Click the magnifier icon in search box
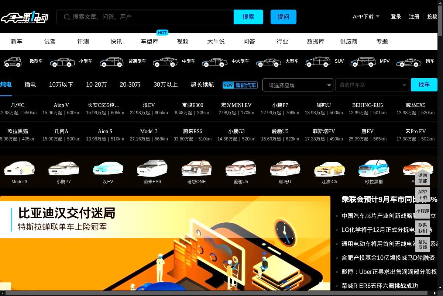Viewport: 443px width, 296px height. 67,17
